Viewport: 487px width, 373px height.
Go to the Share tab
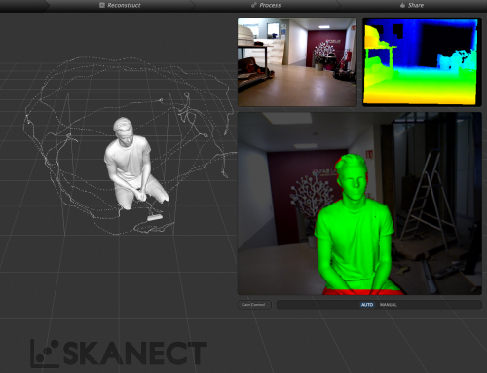[x=412, y=5]
